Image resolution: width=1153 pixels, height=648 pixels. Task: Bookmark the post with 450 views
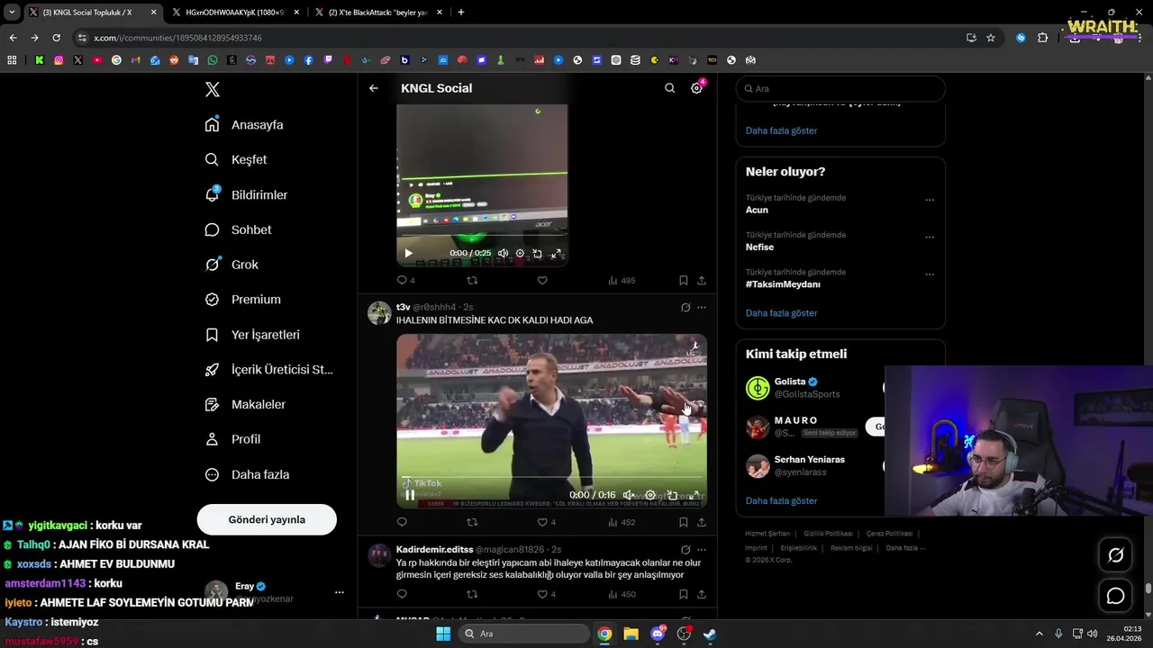point(683,594)
